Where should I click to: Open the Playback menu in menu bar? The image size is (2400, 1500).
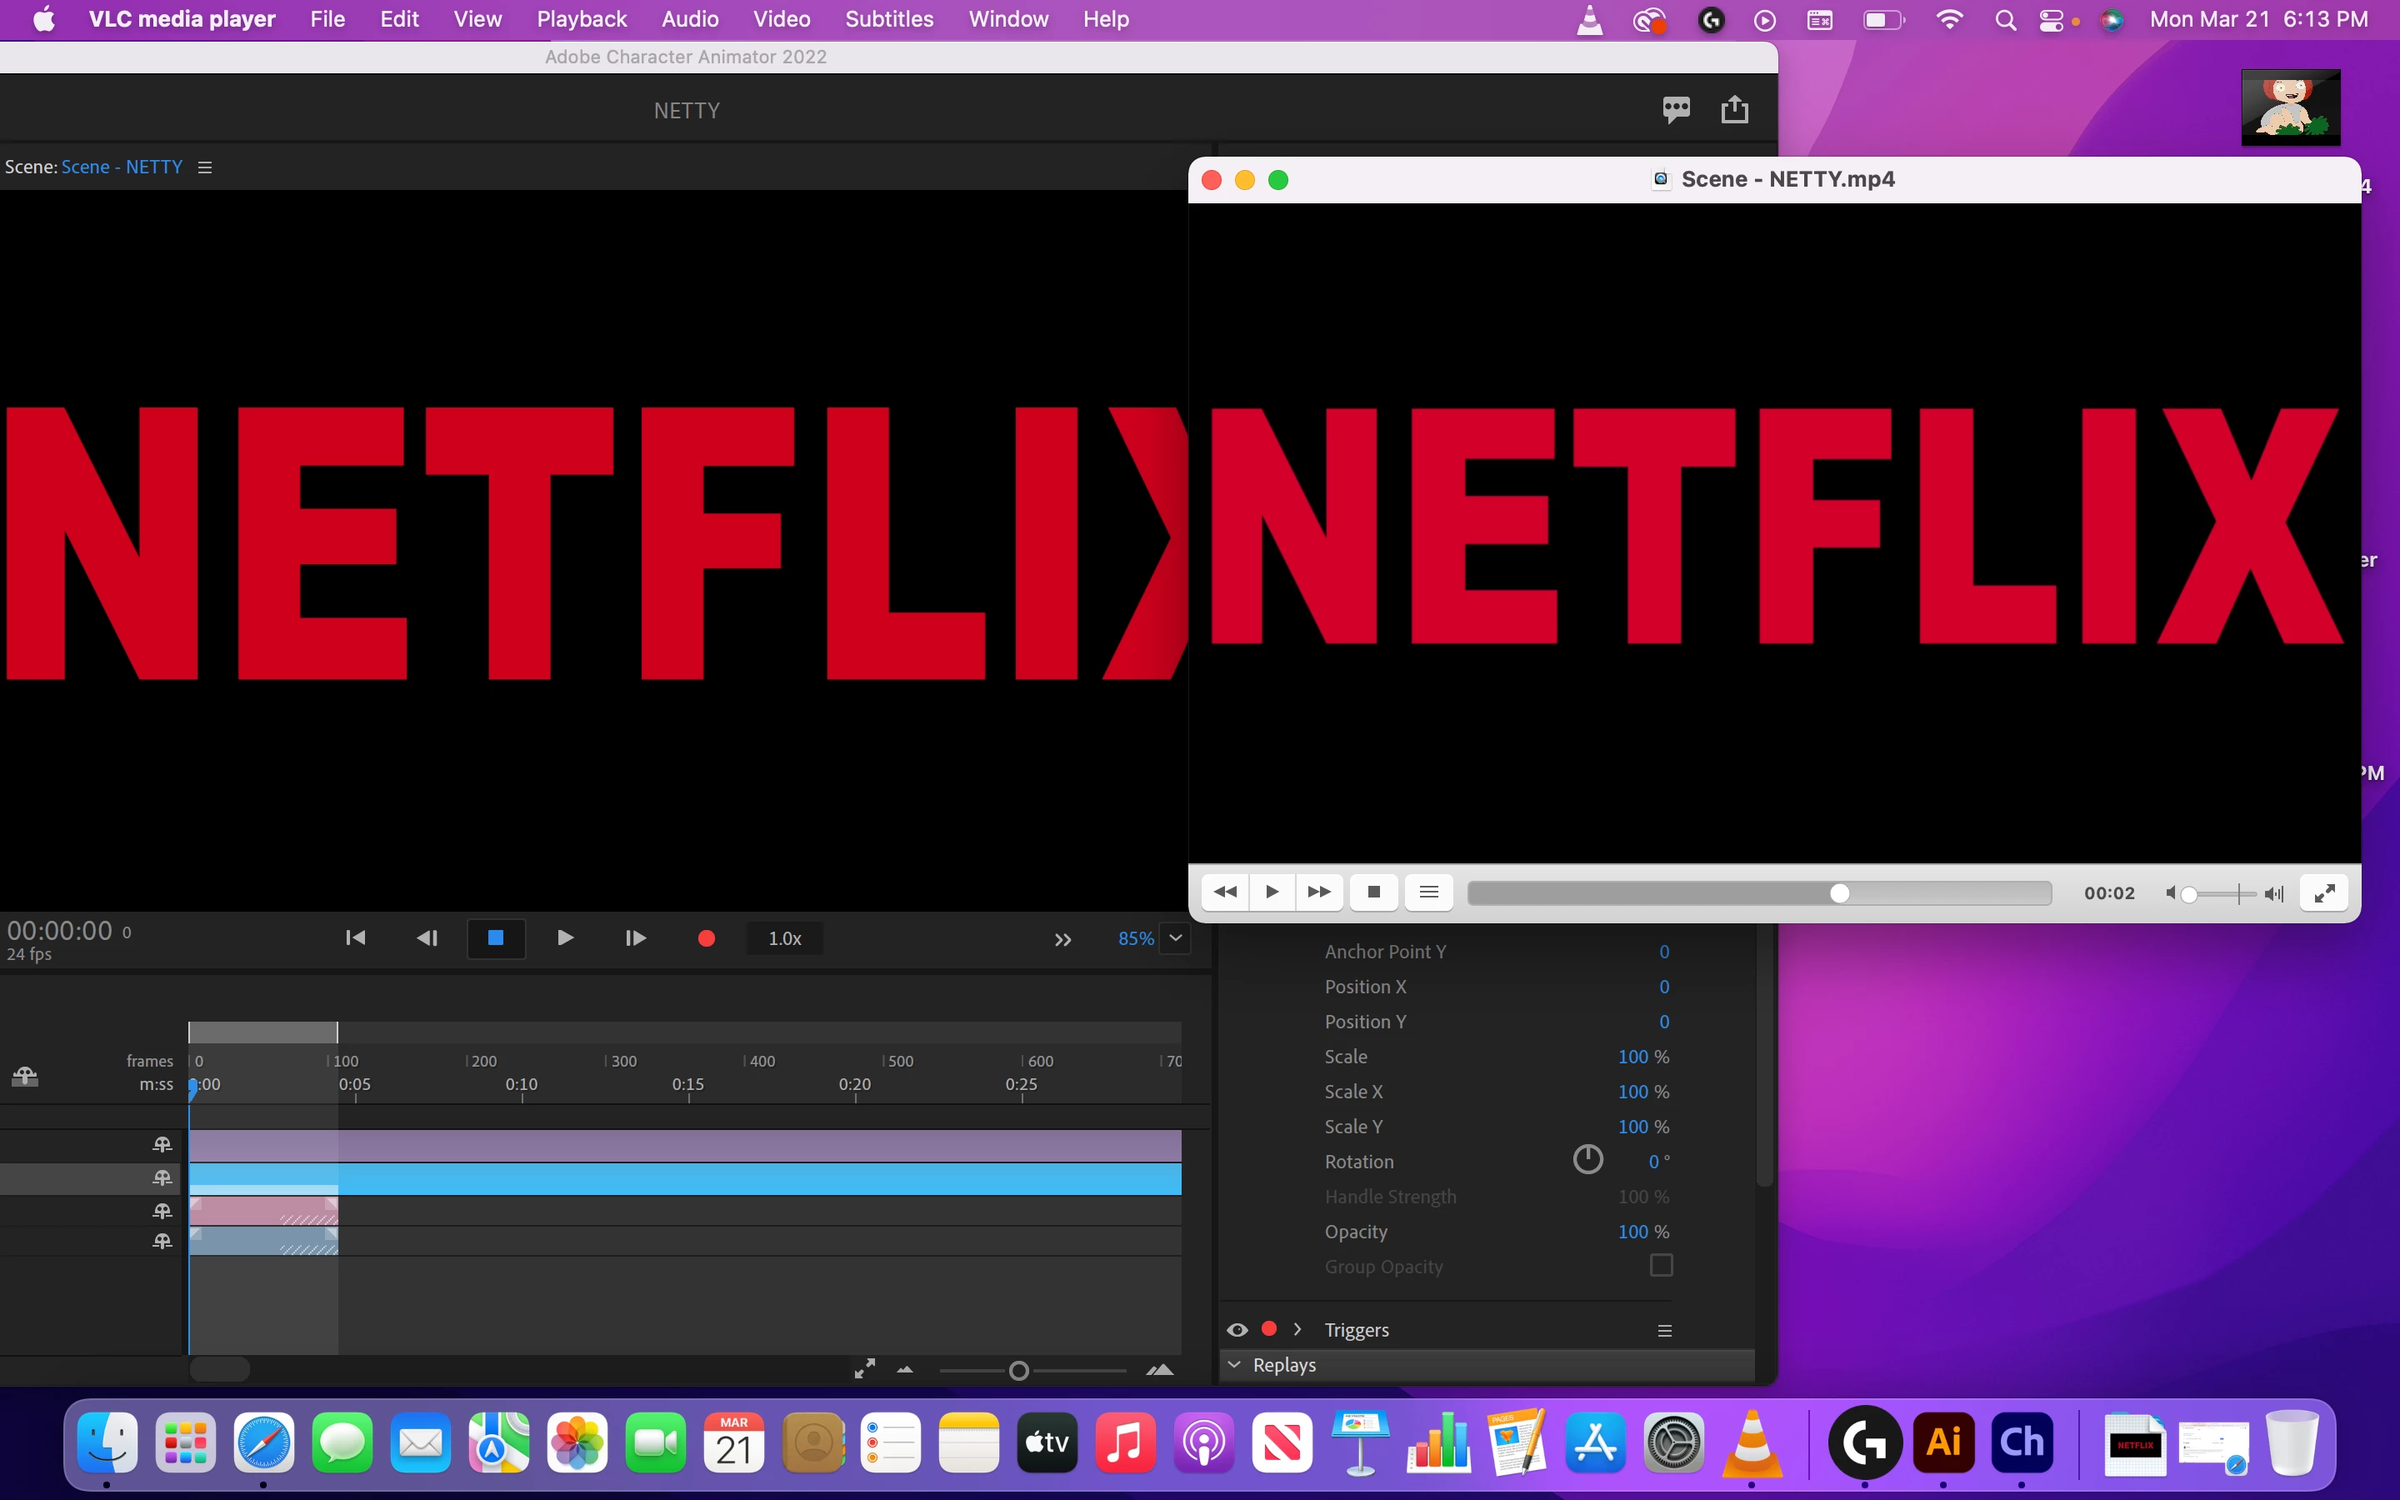581,19
